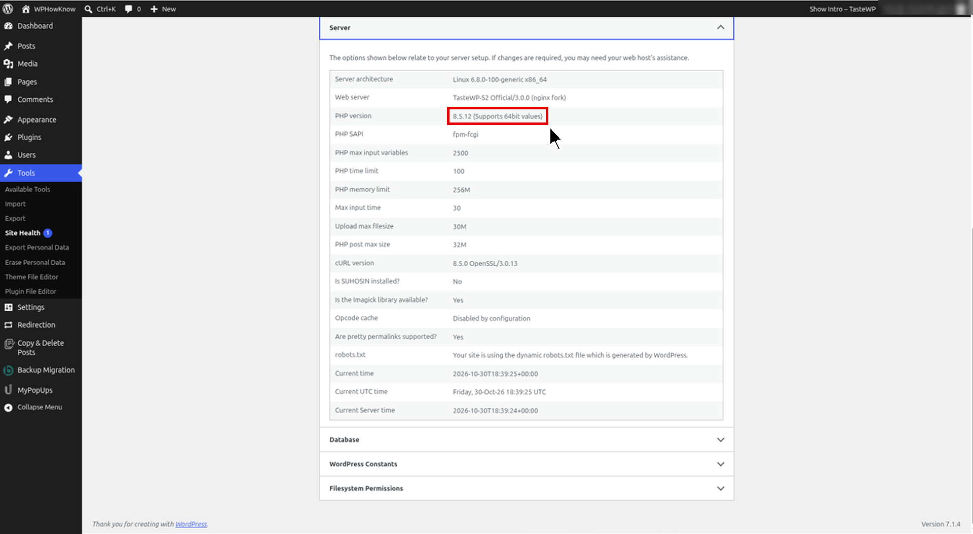Click Show Intro – TasteWP link
Screen dimensions: 973x534
pos(842,9)
